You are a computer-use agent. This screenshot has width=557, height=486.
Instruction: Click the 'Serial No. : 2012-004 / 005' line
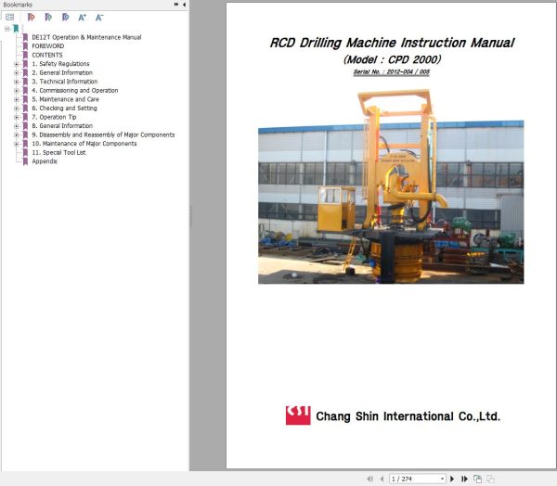coord(392,72)
